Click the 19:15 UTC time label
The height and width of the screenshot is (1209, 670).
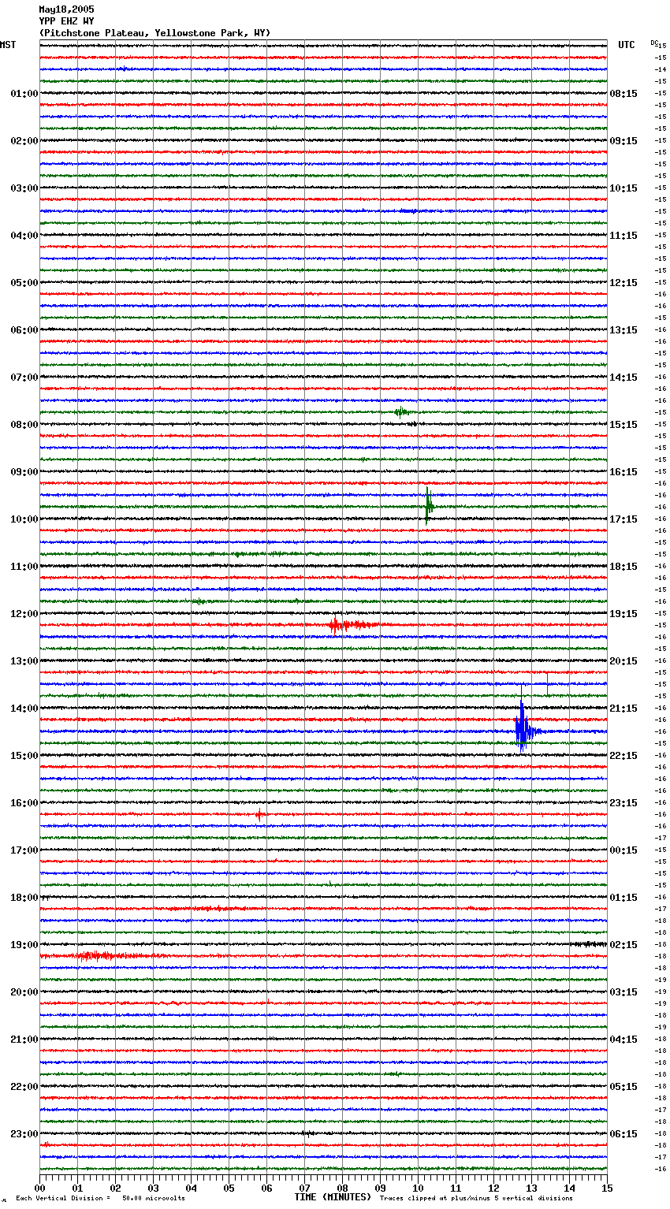click(623, 614)
